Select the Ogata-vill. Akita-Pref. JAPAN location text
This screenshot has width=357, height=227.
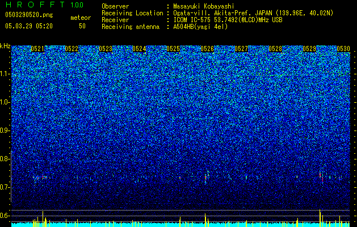[x=253, y=13]
